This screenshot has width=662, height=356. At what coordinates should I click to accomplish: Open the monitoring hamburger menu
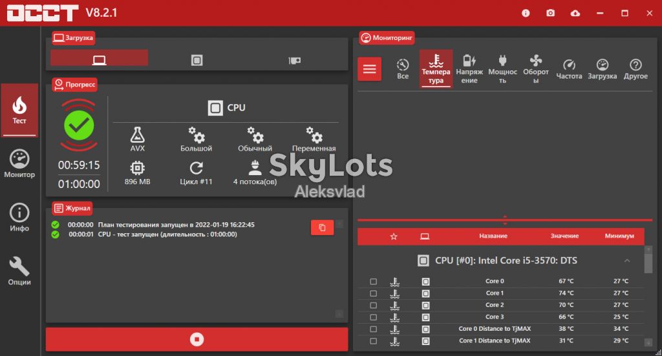pos(369,68)
